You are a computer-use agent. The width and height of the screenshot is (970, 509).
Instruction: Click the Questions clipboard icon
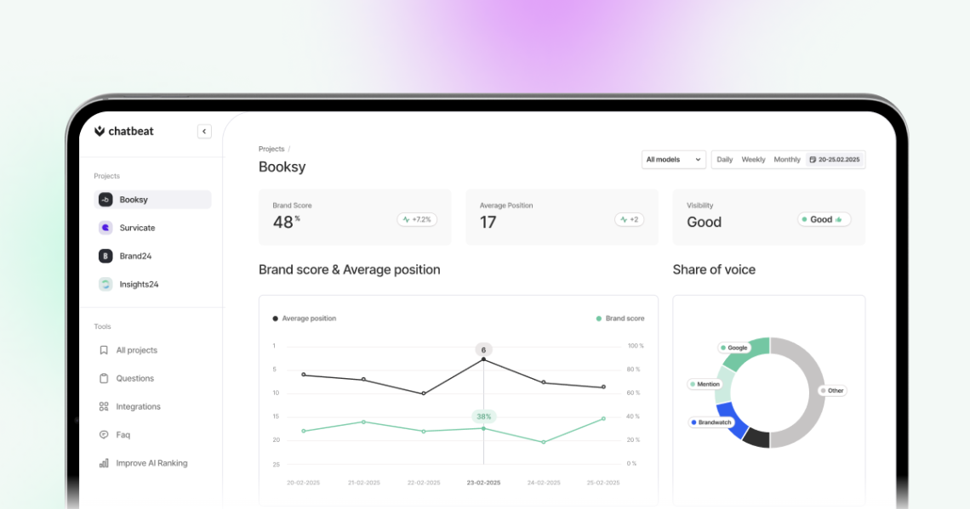[104, 378]
